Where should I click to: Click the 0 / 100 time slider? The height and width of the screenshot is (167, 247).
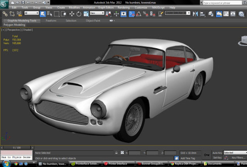tap(17, 148)
